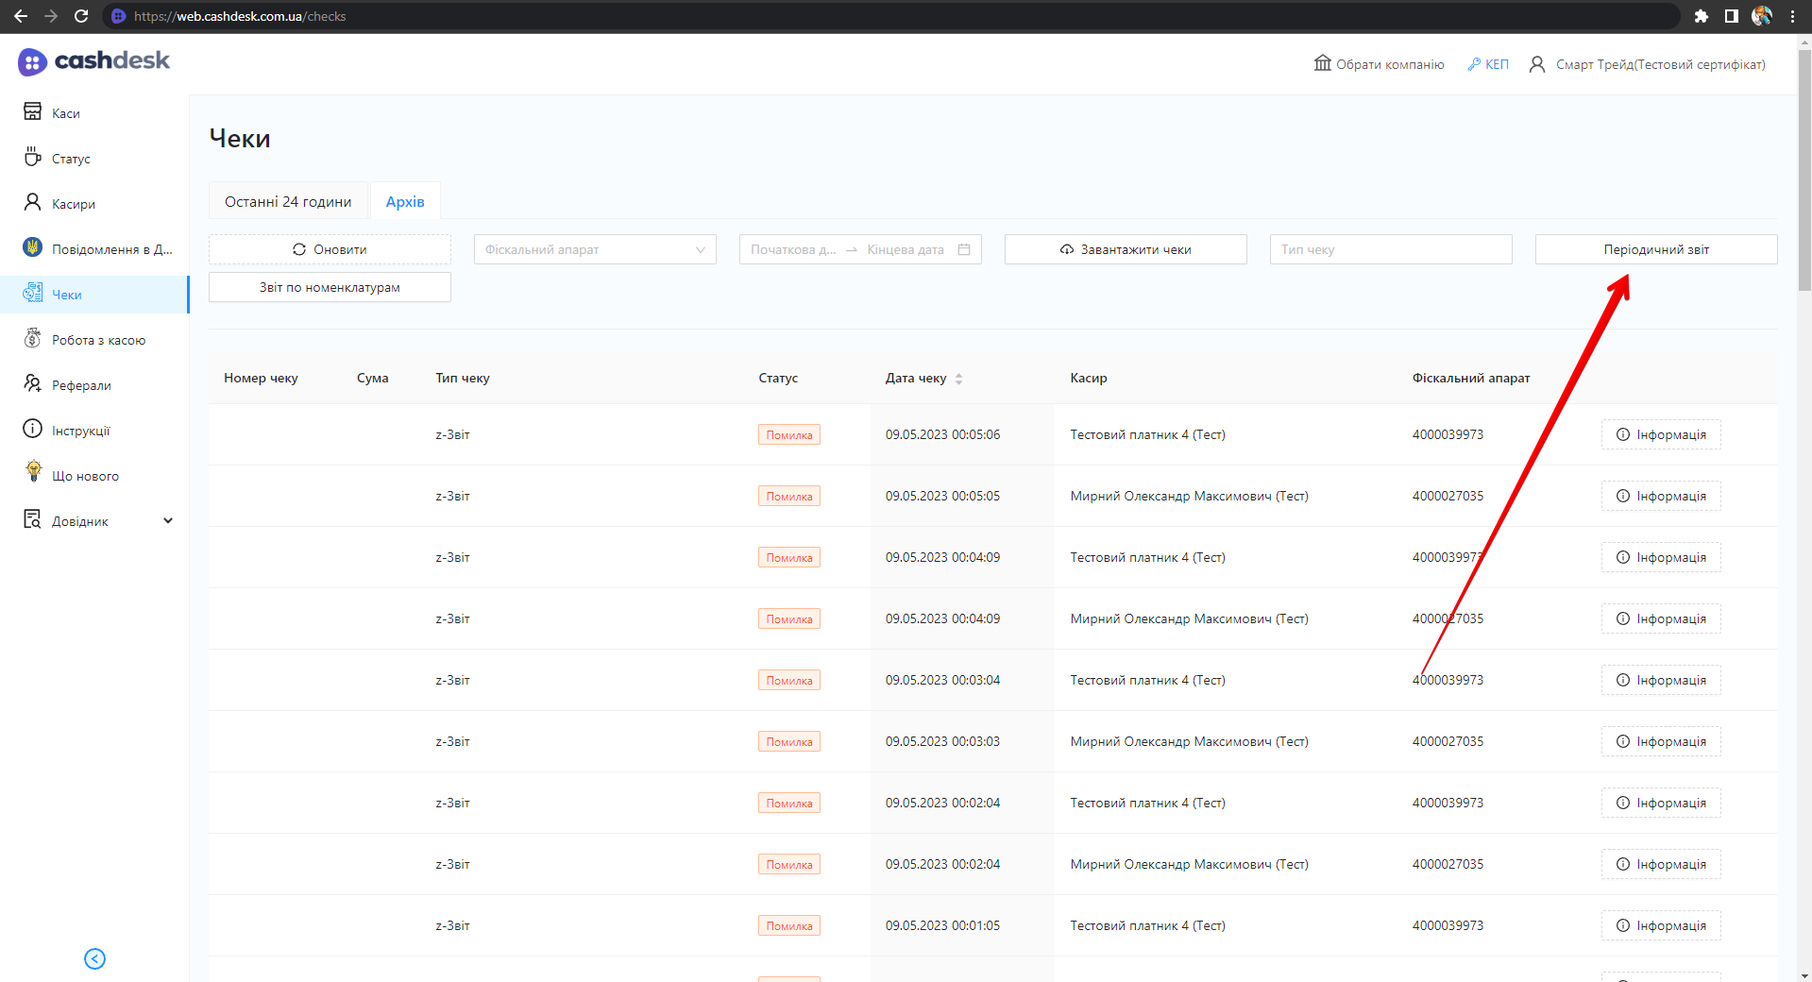Viewport: 1812px width, 982px height.
Task: Open the КЕП key link in header
Action: click(x=1488, y=64)
